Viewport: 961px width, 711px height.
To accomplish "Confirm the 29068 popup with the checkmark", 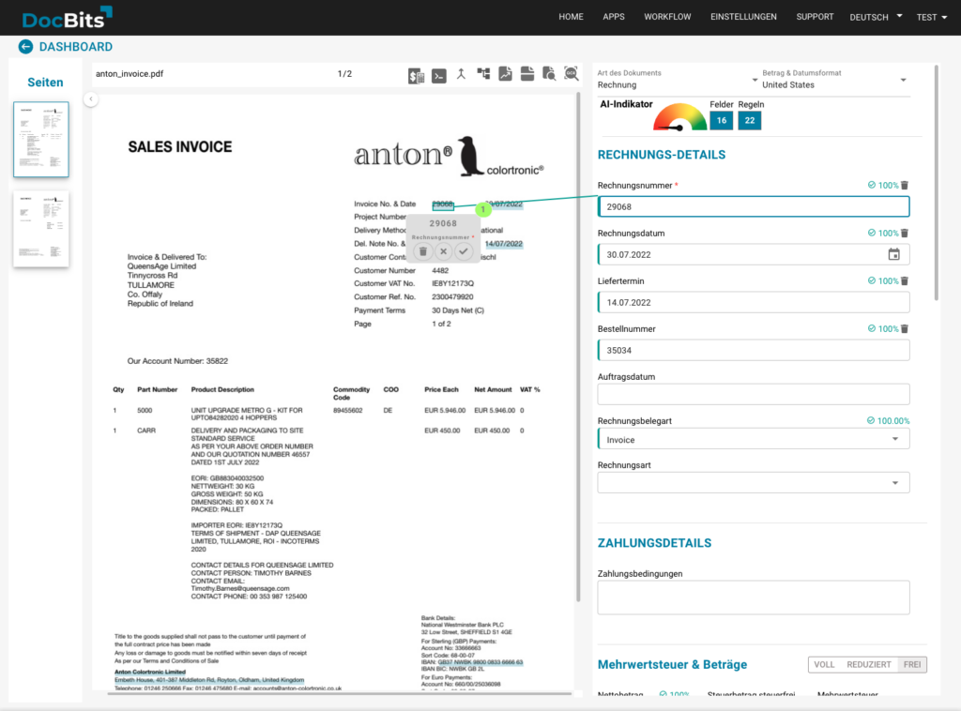I will pos(464,251).
